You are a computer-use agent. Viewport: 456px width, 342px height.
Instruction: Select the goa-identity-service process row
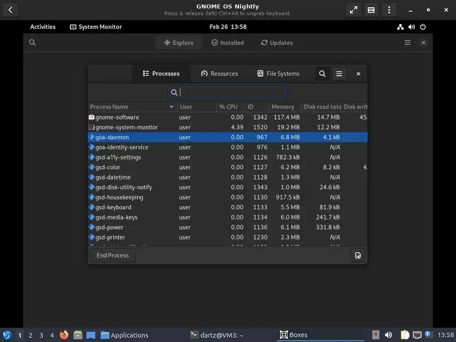[228, 147]
